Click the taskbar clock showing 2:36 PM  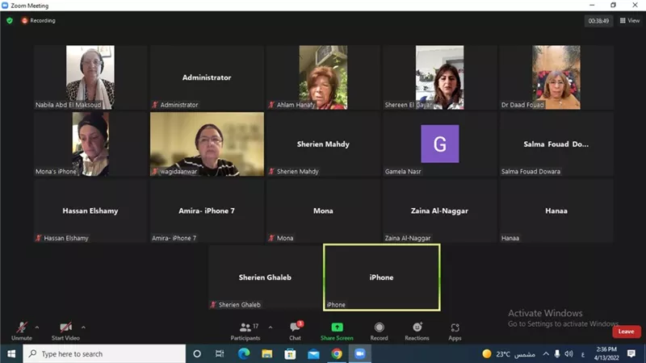[606, 354]
